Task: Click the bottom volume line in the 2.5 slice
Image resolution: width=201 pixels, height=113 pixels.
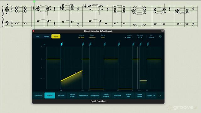Action: [x=96, y=89]
